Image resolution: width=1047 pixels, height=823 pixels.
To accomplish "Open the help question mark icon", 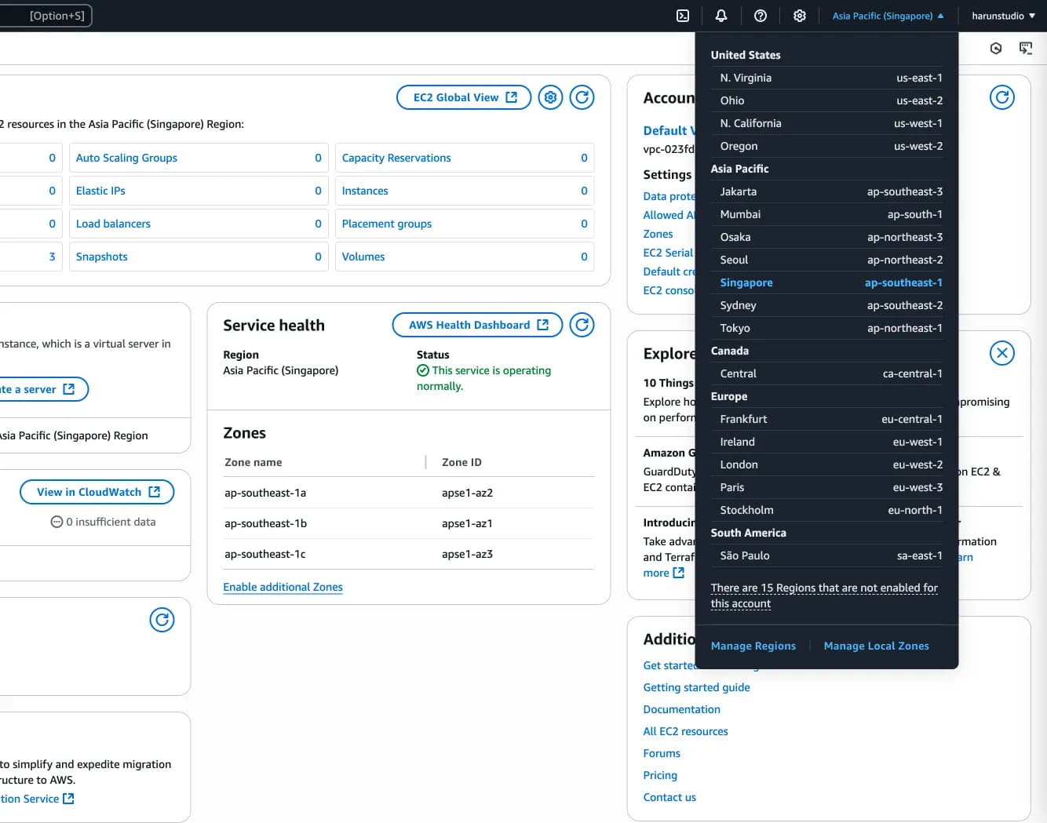I will (760, 16).
